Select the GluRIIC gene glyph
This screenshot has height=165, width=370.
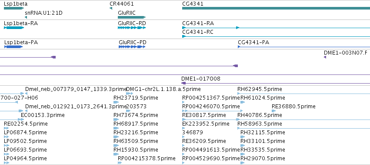[x=132, y=17]
